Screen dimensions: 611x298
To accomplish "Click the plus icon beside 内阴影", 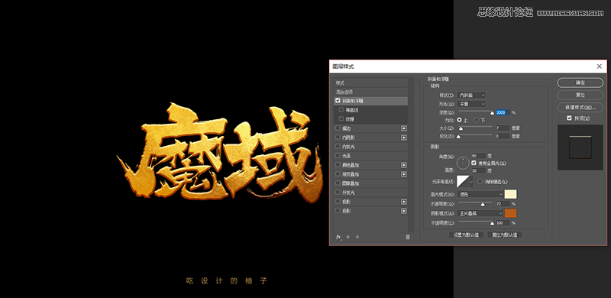I will pos(404,138).
